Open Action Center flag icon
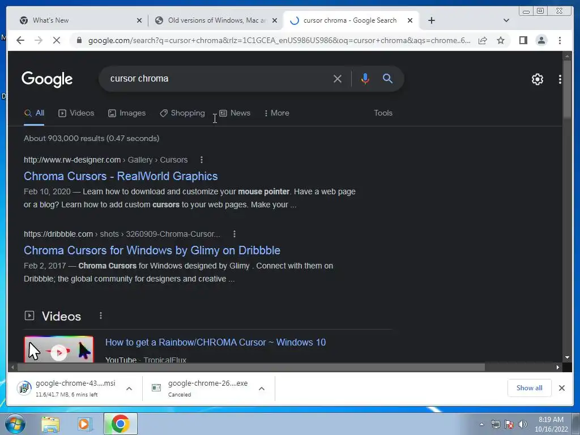580x435 pixels. 509,424
